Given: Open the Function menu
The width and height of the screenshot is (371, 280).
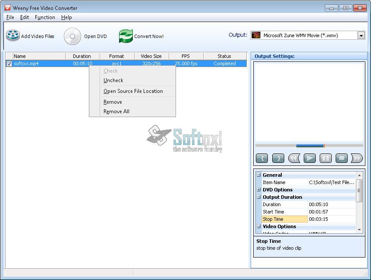Looking at the screenshot, I should [45, 17].
